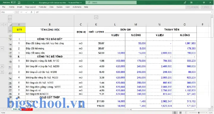Expand the row group beside row 21
This screenshot has width=214, height=114.
tap(2, 66)
